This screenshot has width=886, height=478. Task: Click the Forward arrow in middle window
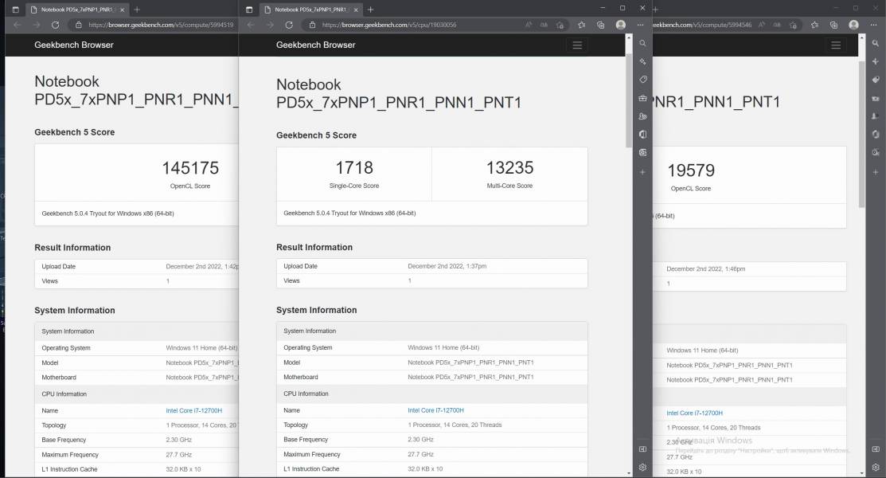(270, 25)
